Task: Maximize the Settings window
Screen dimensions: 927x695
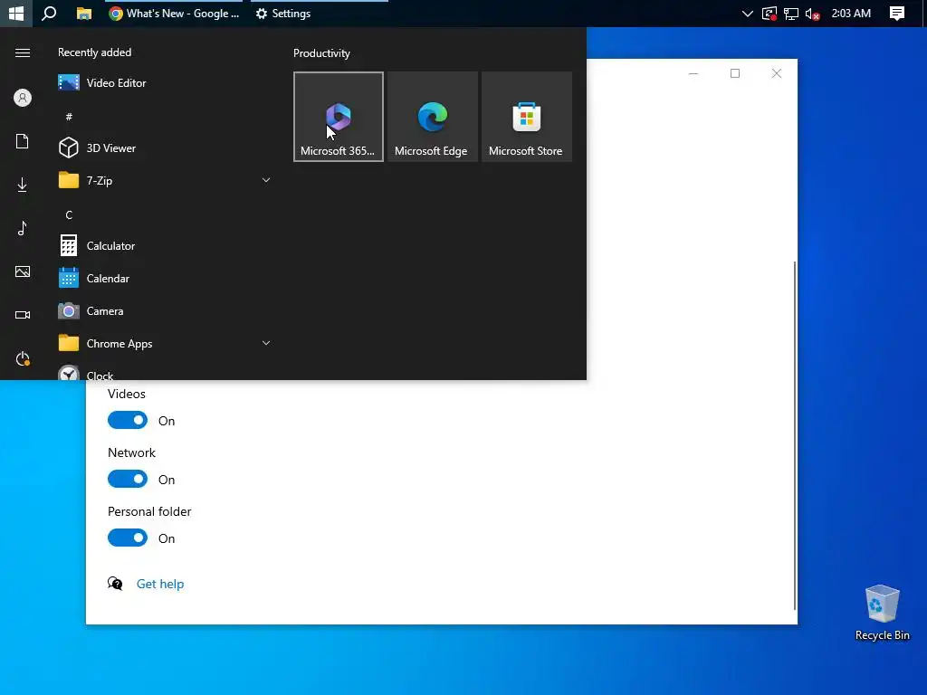Action: pos(735,73)
